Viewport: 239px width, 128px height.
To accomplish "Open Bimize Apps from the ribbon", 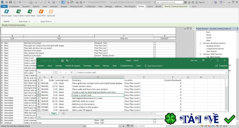I will click(x=7, y=13).
